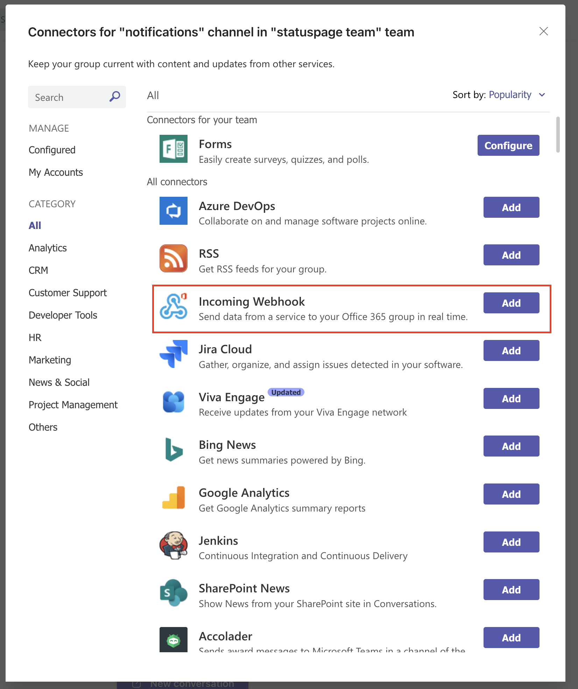
Task: Click the Forms connector icon
Action: click(173, 149)
